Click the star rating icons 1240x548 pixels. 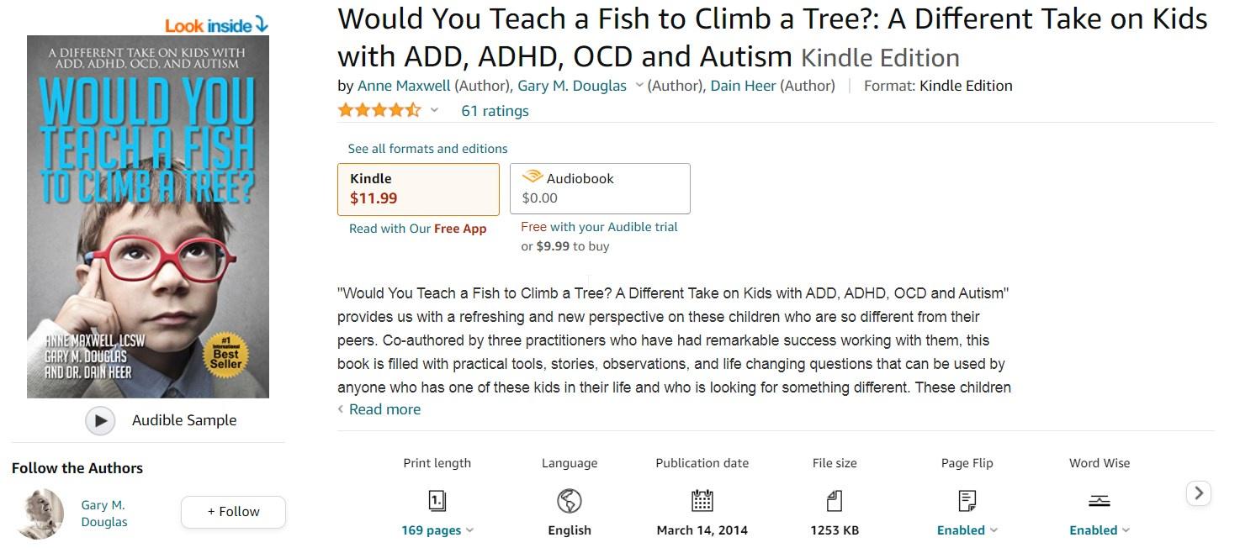click(x=379, y=110)
